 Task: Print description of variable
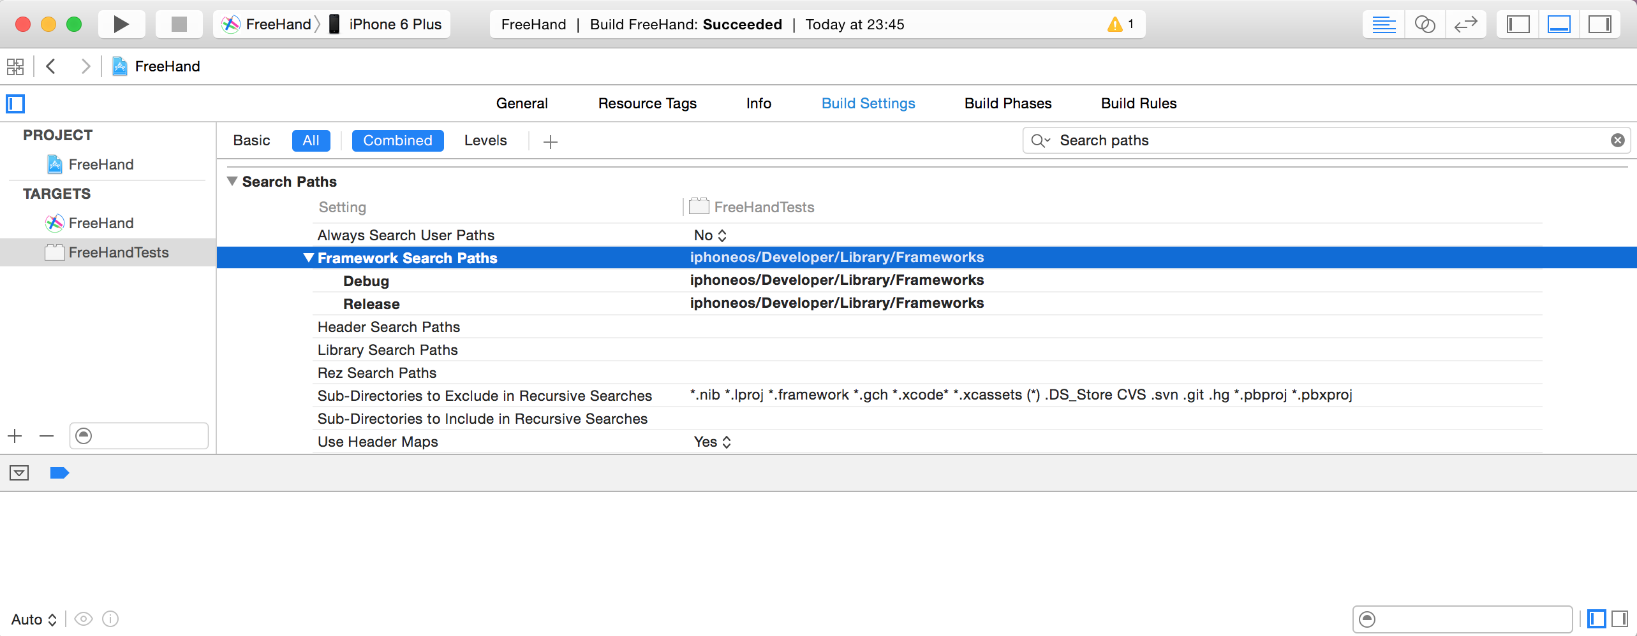(110, 619)
